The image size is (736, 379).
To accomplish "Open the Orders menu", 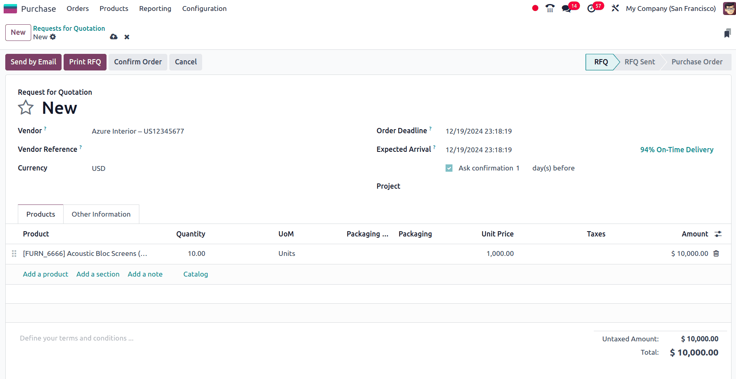I will [x=78, y=9].
